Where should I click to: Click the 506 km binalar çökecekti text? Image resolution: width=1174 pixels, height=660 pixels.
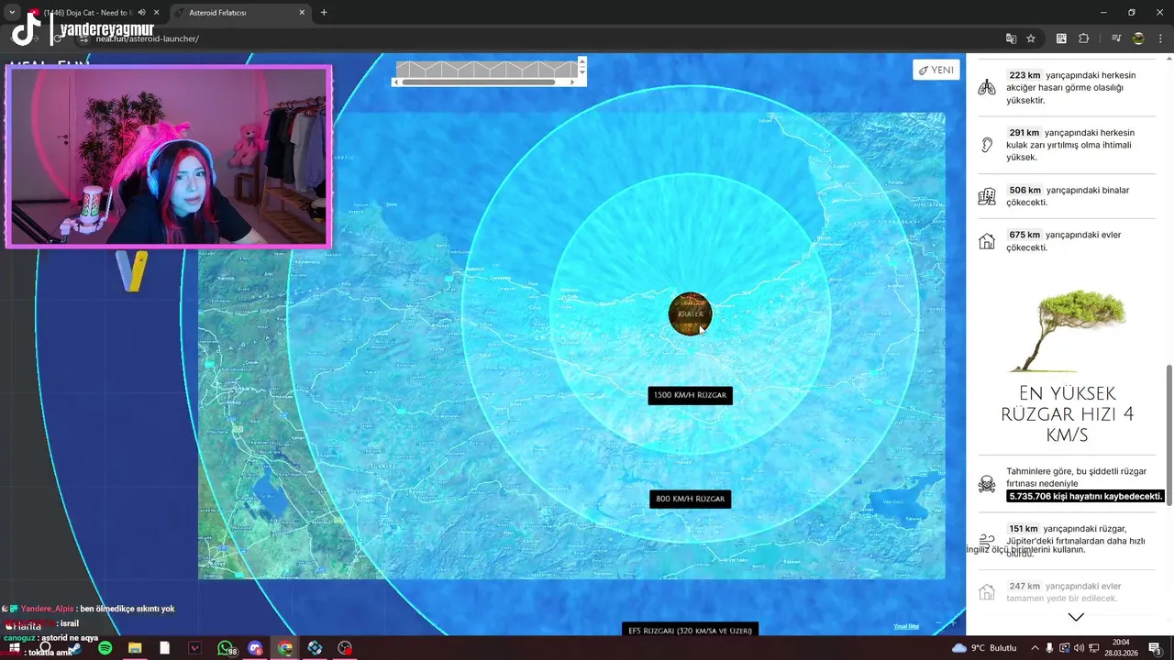(x=1068, y=196)
